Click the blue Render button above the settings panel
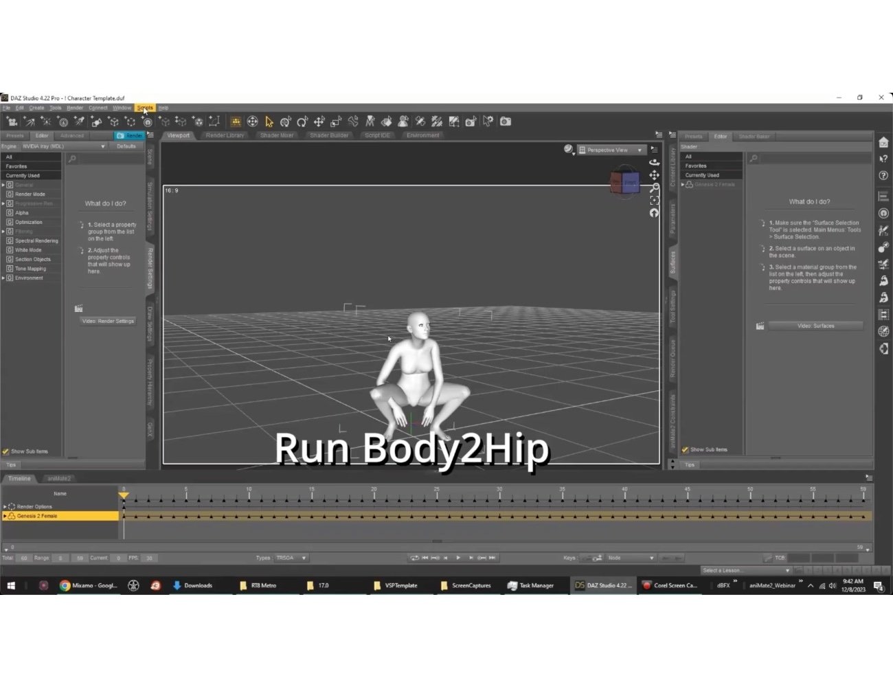 pos(129,135)
